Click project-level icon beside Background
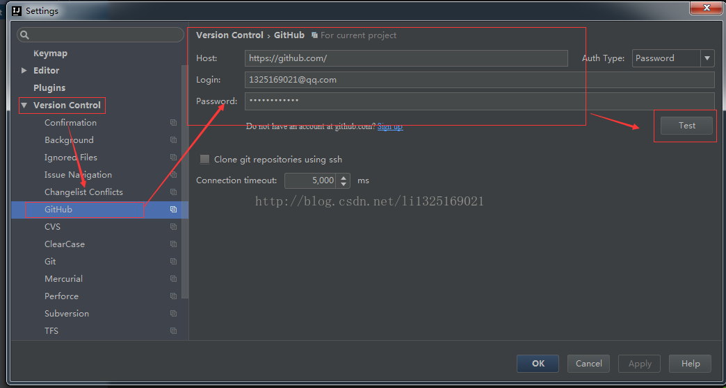The height and width of the screenshot is (388, 726). pyautogui.click(x=173, y=140)
